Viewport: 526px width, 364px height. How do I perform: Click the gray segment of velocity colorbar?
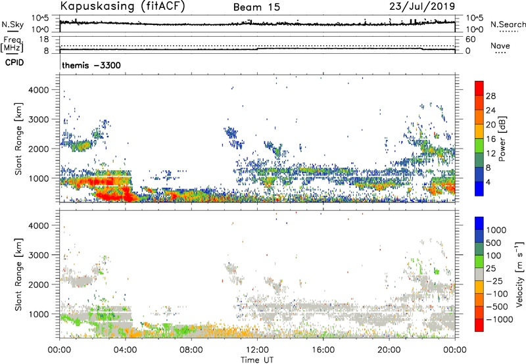(x=479, y=274)
